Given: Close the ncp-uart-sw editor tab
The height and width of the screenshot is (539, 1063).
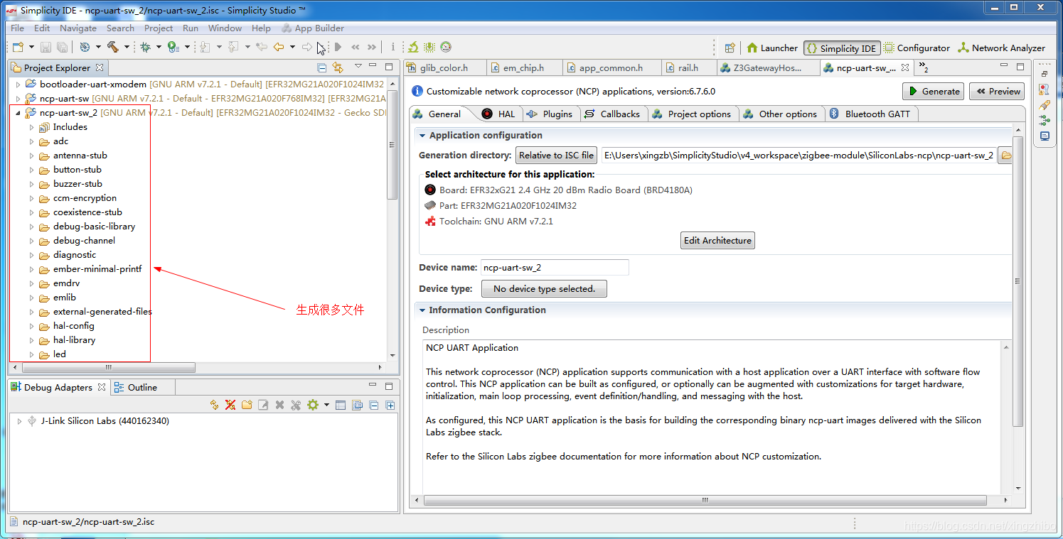Looking at the screenshot, I should coord(905,67).
